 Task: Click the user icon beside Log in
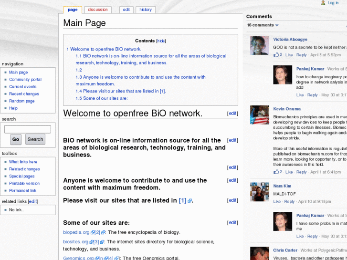(x=323, y=3)
